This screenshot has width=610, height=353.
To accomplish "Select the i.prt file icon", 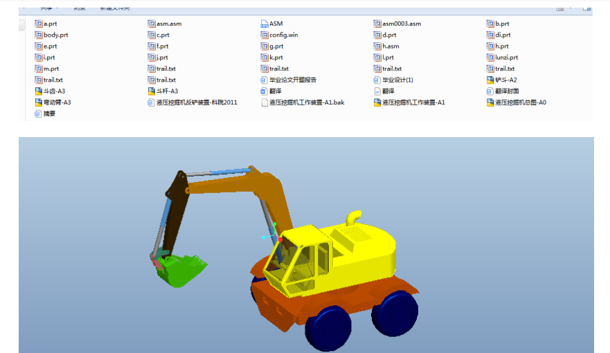I will pyautogui.click(x=39, y=57).
